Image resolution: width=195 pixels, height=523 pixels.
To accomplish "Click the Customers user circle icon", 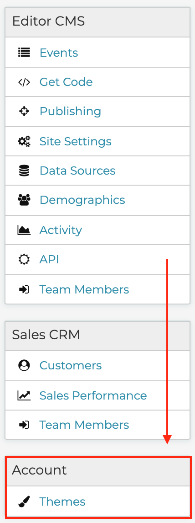I will tap(24, 366).
